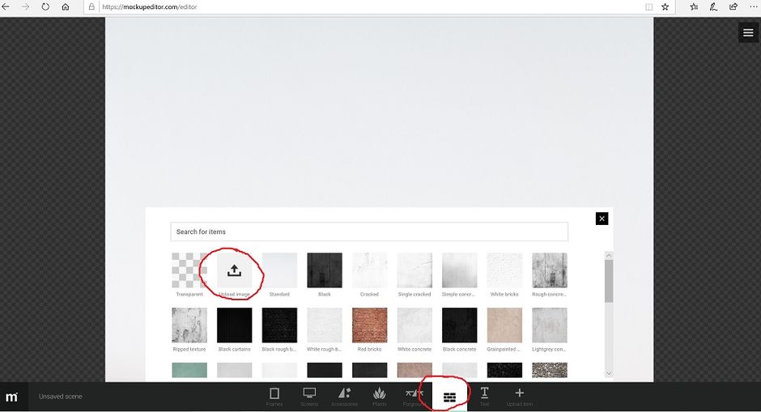761x412 pixels.
Task: Pick the Red bricks texture
Action: point(369,325)
